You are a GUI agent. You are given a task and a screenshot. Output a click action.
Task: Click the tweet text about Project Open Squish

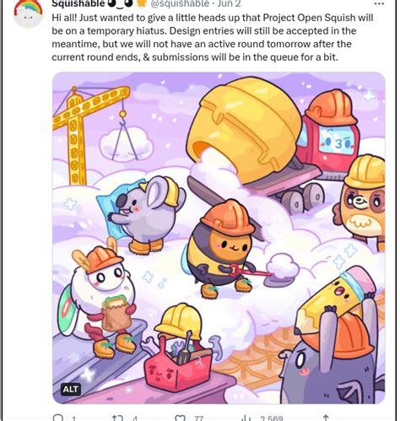coord(213,37)
